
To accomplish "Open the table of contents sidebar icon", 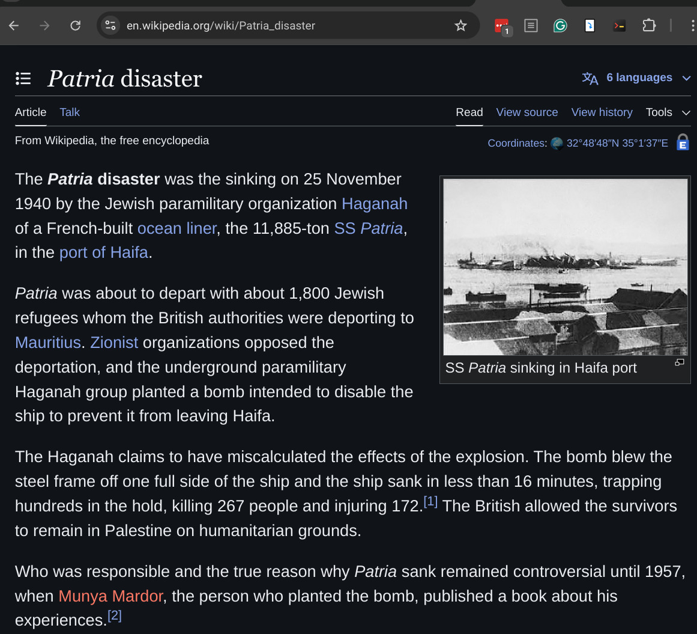I will coord(23,78).
